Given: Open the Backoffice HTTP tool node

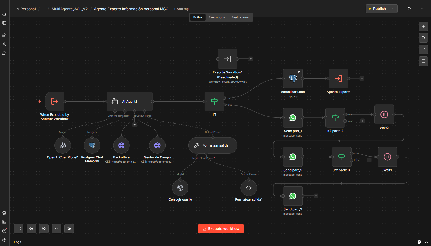Looking at the screenshot, I should coord(122,145).
